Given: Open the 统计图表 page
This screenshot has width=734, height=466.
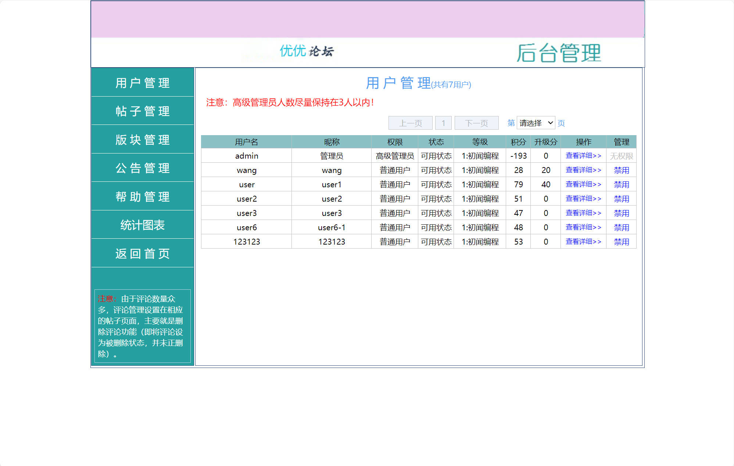Looking at the screenshot, I should click(x=142, y=225).
